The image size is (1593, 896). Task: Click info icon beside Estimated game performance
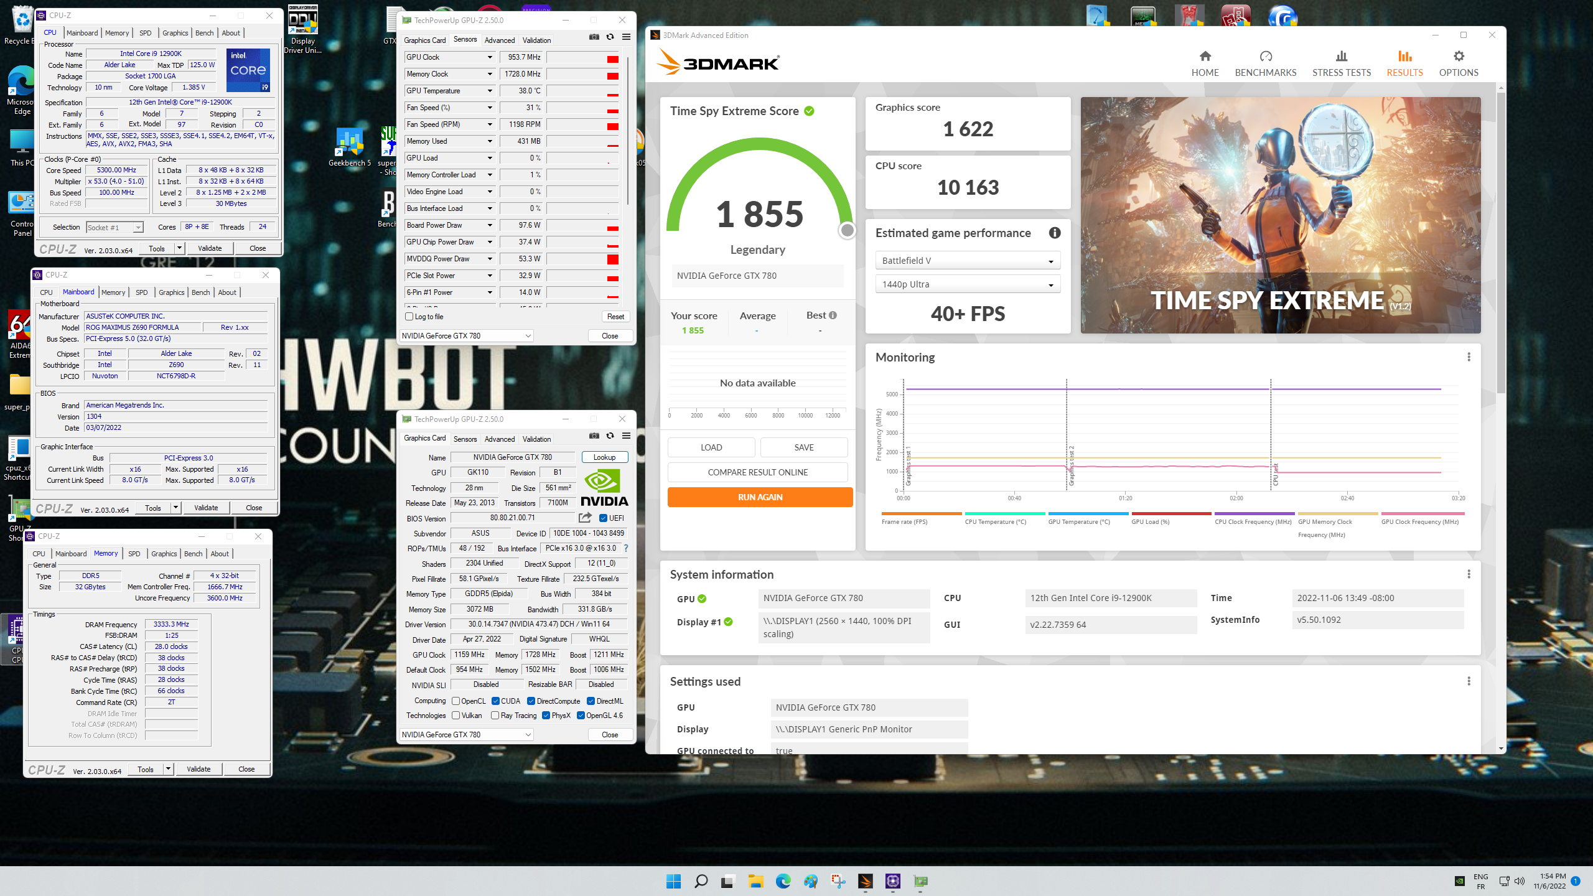click(x=1054, y=233)
